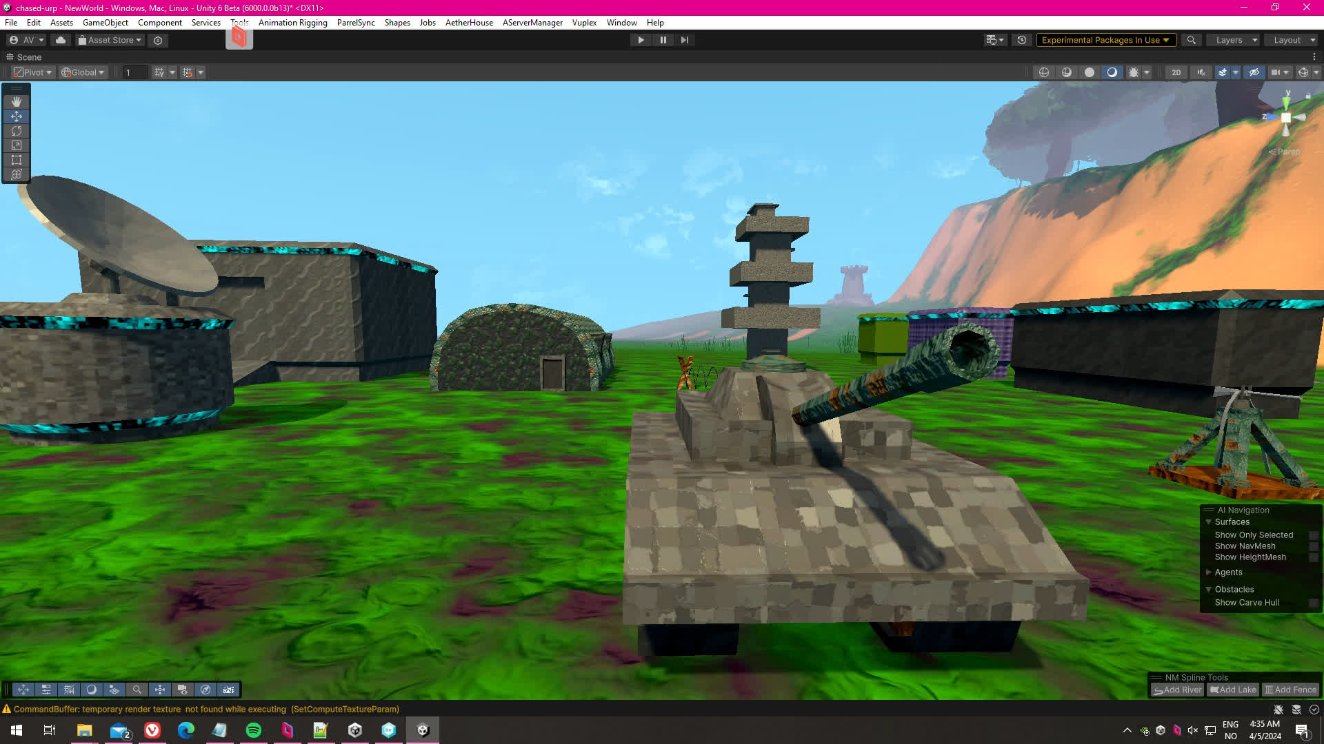Open the editor Search magnifier
Screen dimensions: 1324x744
(1191, 40)
